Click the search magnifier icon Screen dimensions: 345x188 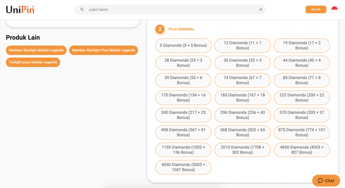[x=82, y=9]
